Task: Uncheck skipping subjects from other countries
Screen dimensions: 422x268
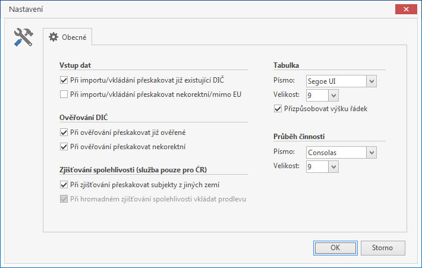Action: click(x=64, y=185)
